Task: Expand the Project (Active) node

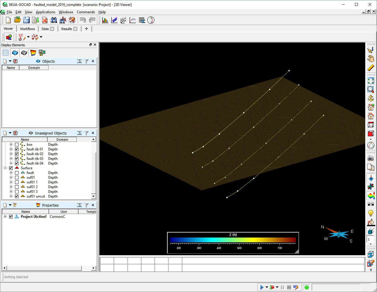Action: tap(5, 217)
